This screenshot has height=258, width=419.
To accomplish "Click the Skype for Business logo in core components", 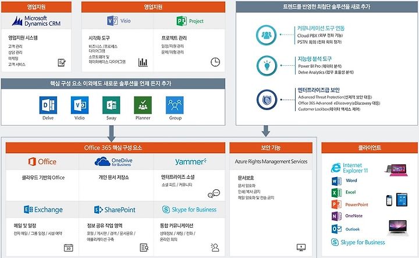I will tap(189, 210).
